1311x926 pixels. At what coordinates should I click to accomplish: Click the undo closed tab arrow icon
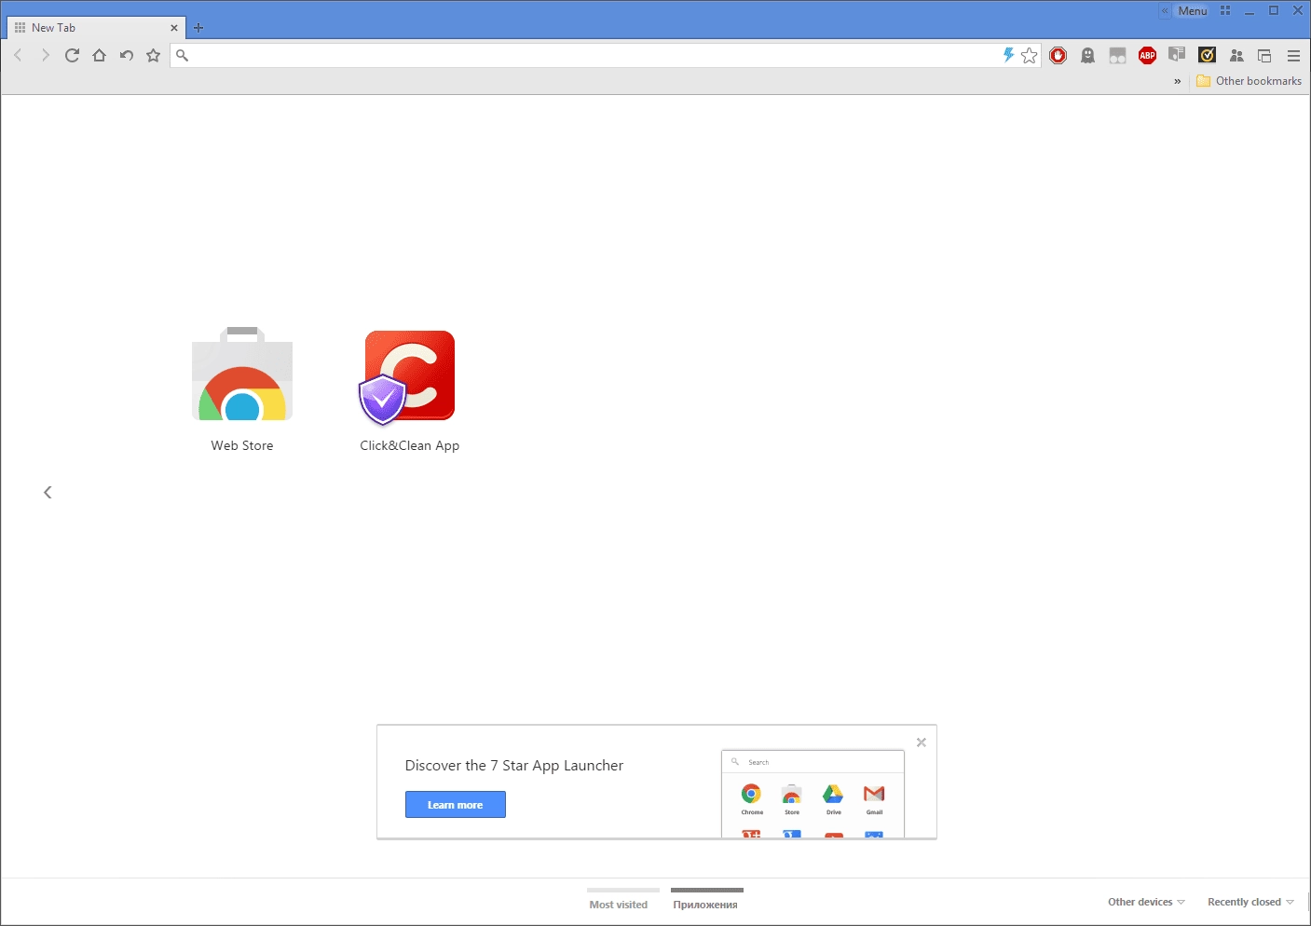[x=126, y=56]
